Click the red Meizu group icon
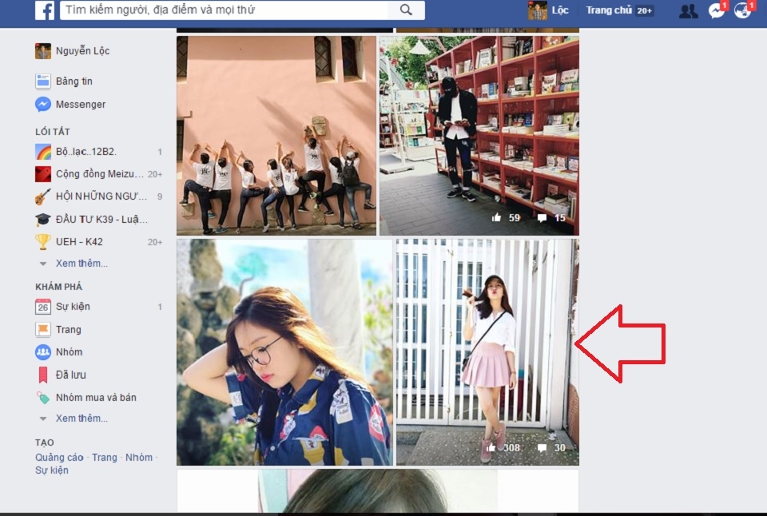Image resolution: width=767 pixels, height=516 pixels. (x=43, y=174)
